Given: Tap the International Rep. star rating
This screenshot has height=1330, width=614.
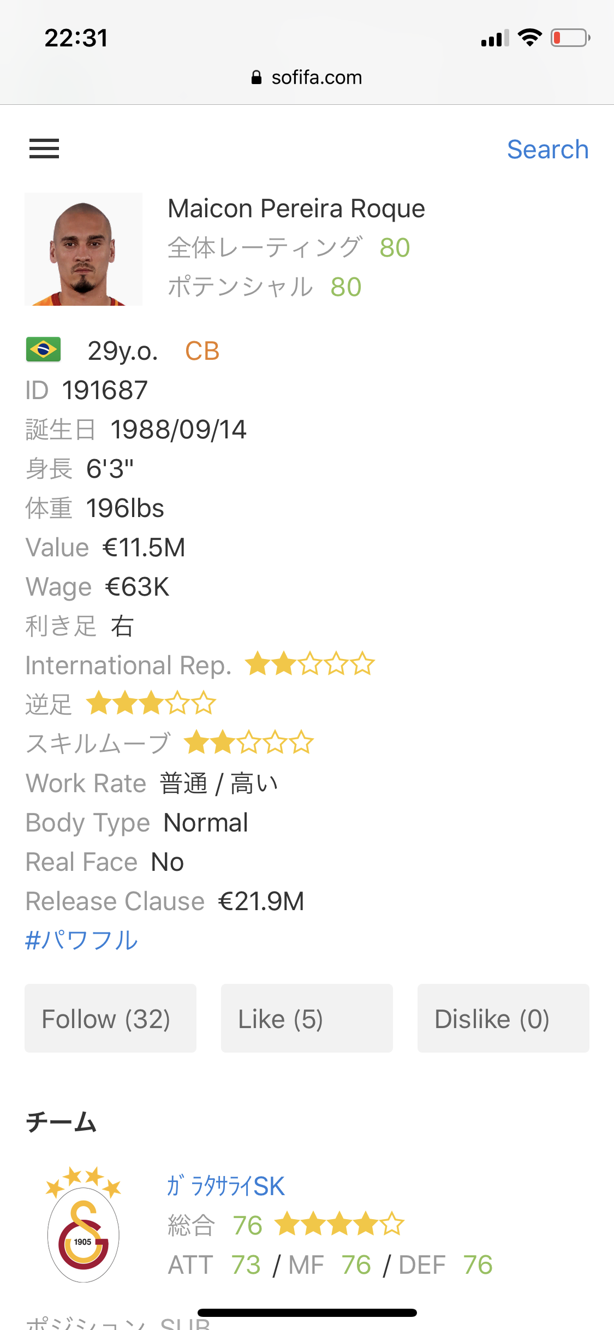Looking at the screenshot, I should coord(309,664).
